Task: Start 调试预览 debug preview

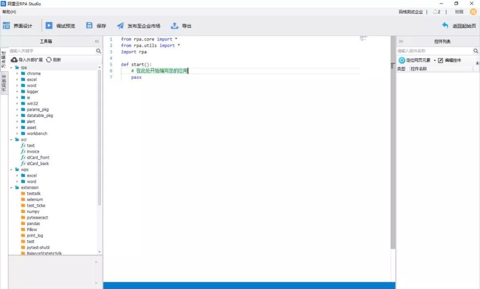Action: click(60, 26)
